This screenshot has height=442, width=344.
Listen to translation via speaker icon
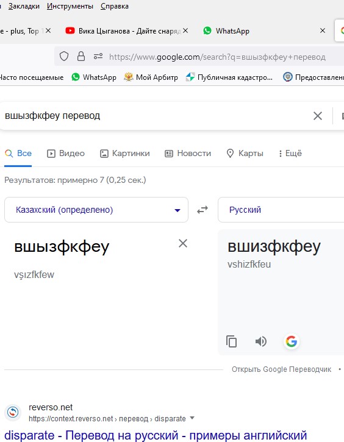pyautogui.click(x=261, y=341)
